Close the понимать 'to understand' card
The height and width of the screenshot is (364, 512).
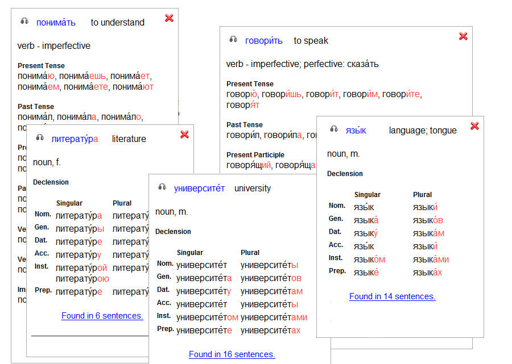169,18
